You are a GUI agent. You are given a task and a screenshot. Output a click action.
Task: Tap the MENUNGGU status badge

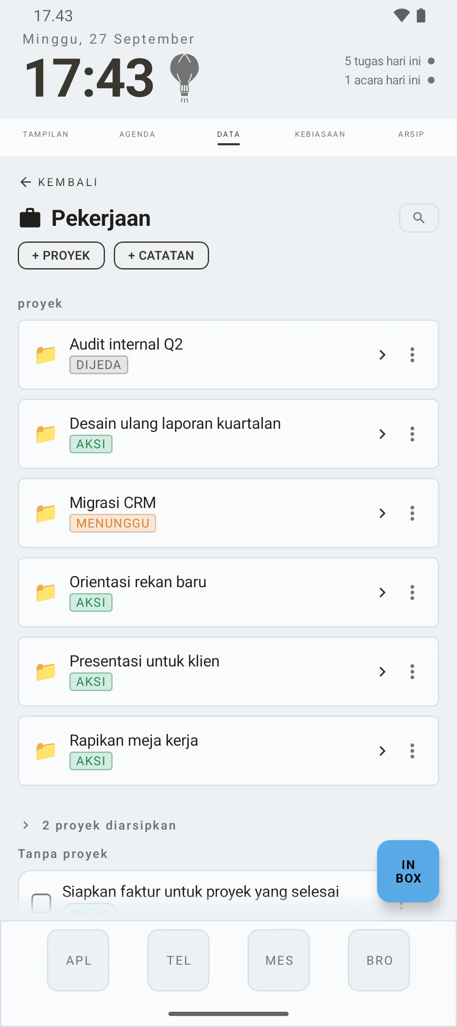click(x=113, y=523)
